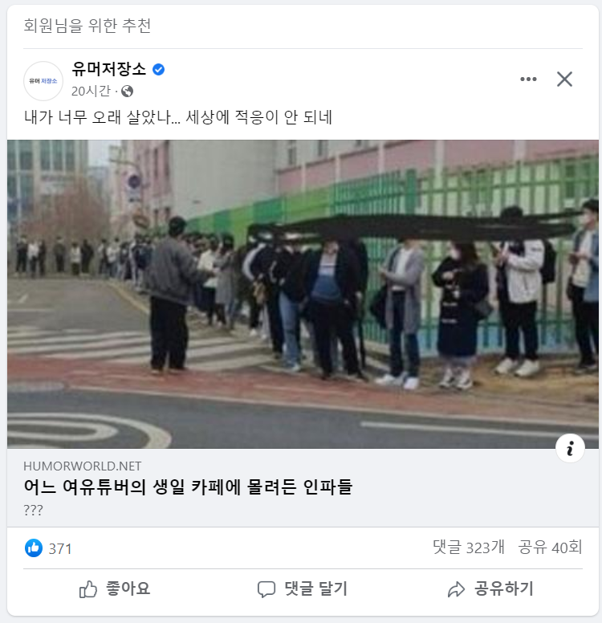This screenshot has height=623, width=602.
Task: Open the 유머저장소 profile picture
Action: (x=43, y=80)
